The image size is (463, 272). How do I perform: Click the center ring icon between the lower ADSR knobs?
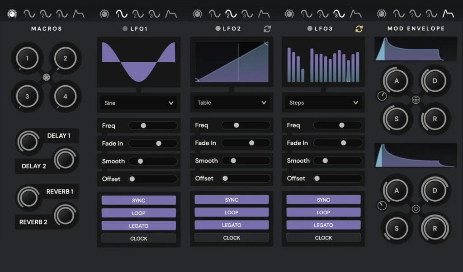[x=416, y=209]
